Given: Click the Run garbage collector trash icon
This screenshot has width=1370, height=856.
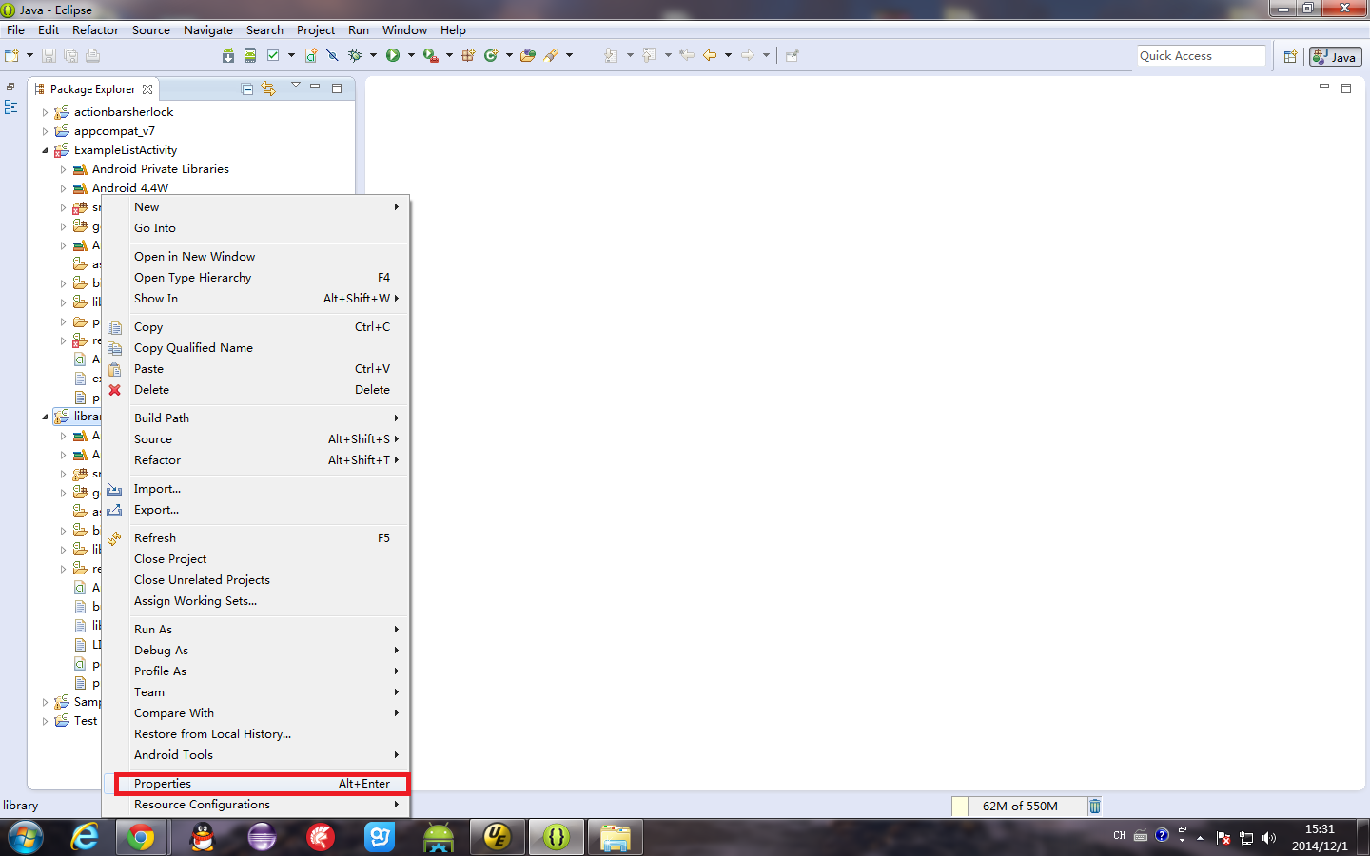Looking at the screenshot, I should (x=1095, y=806).
